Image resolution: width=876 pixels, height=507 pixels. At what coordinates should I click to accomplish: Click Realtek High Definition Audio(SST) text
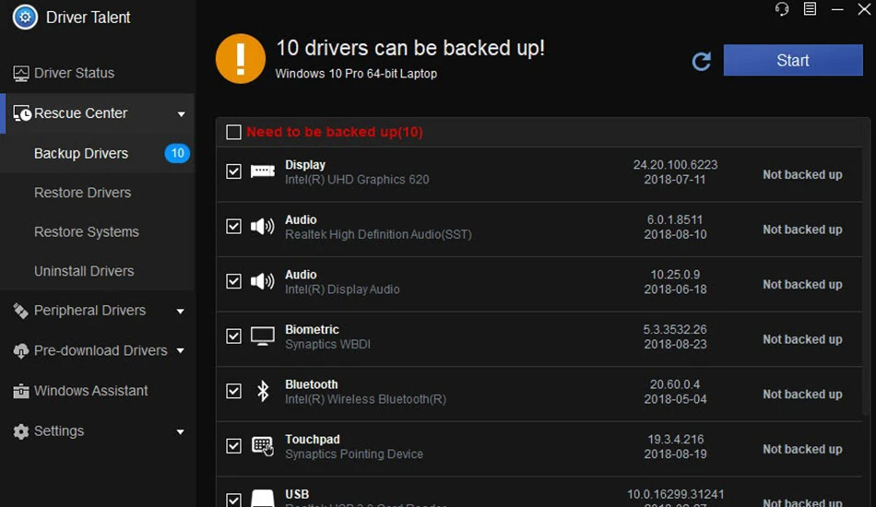(378, 234)
